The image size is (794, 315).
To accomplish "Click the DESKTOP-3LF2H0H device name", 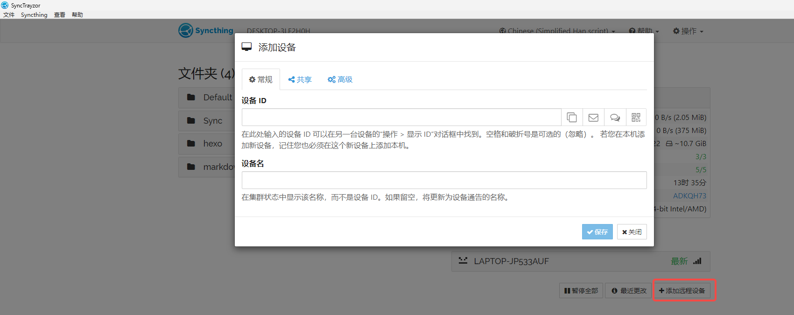I will (x=279, y=31).
